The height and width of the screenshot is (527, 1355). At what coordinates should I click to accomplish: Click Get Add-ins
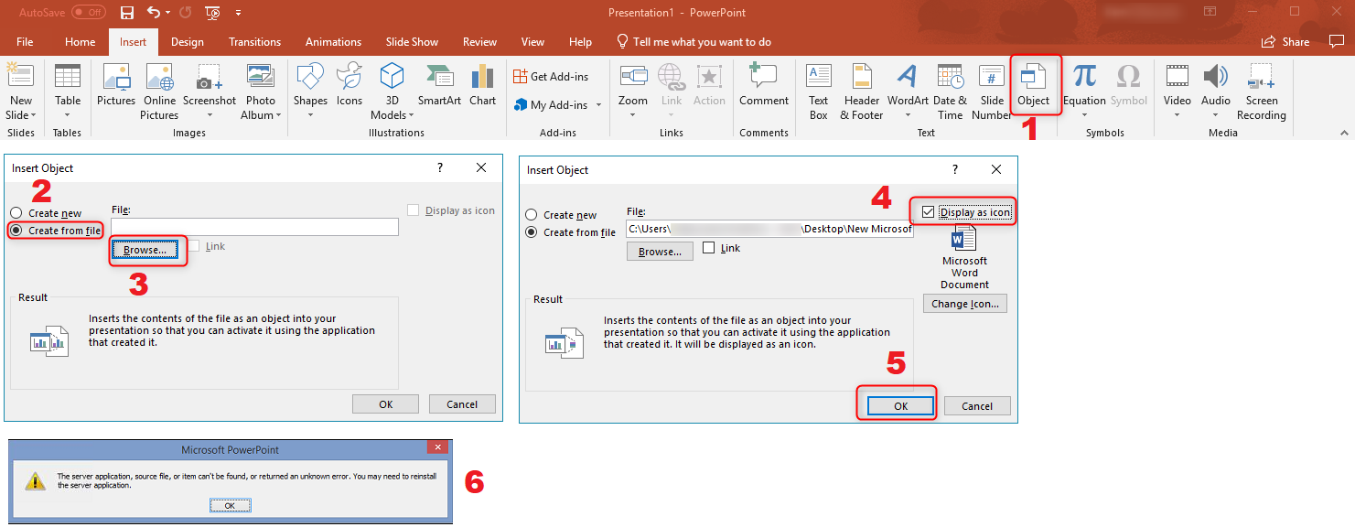(x=551, y=77)
